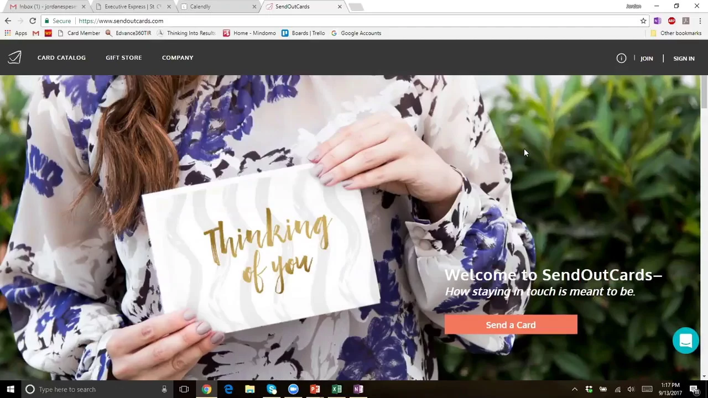Click the Adobe PDF extension icon
Image resolution: width=708 pixels, height=398 pixels.
[x=686, y=21]
